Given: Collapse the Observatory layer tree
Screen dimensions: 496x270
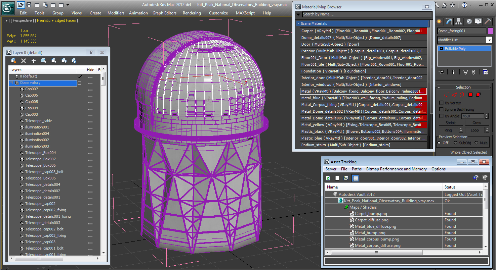Looking at the screenshot, I should [11, 83].
